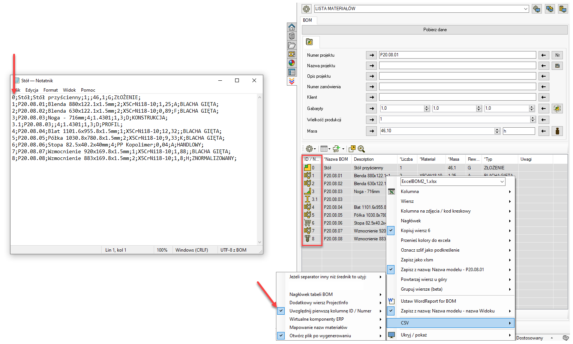Click the open folder sidebar icon
Viewport: 573px width, 344px height.
coord(292,45)
